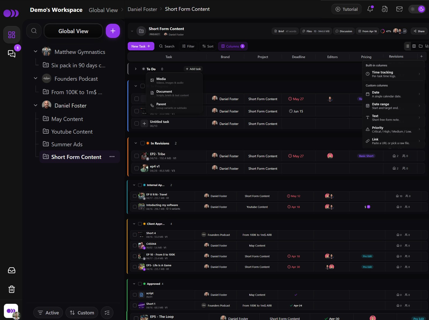Open the notifications bell icon
The height and width of the screenshot is (320, 429).
pyautogui.click(x=370, y=9)
